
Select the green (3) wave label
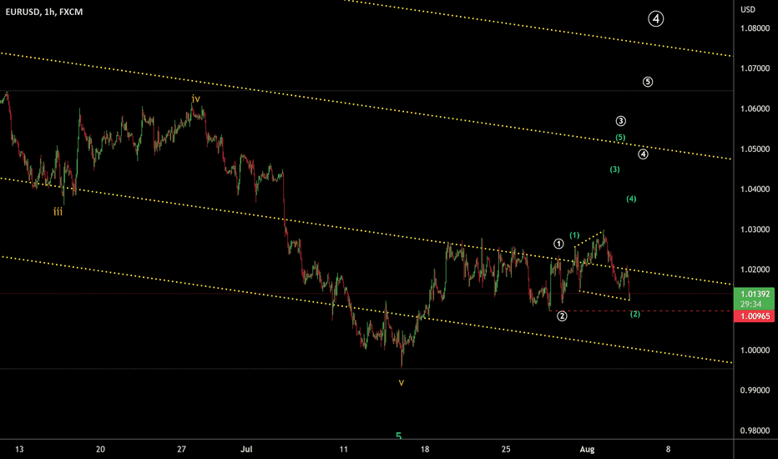pos(614,169)
